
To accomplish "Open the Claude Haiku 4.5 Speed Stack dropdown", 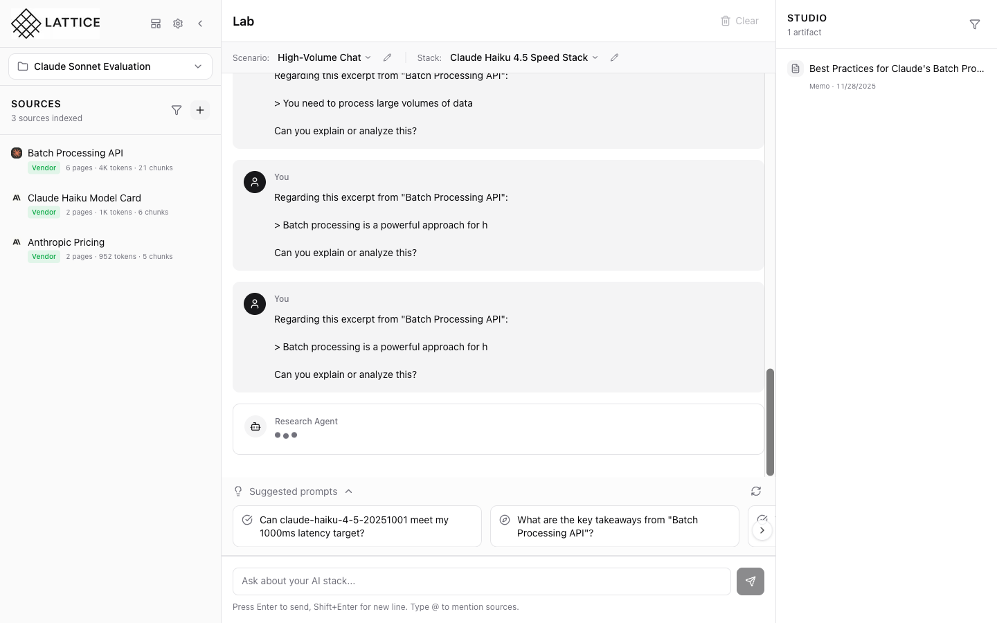I will tap(523, 57).
